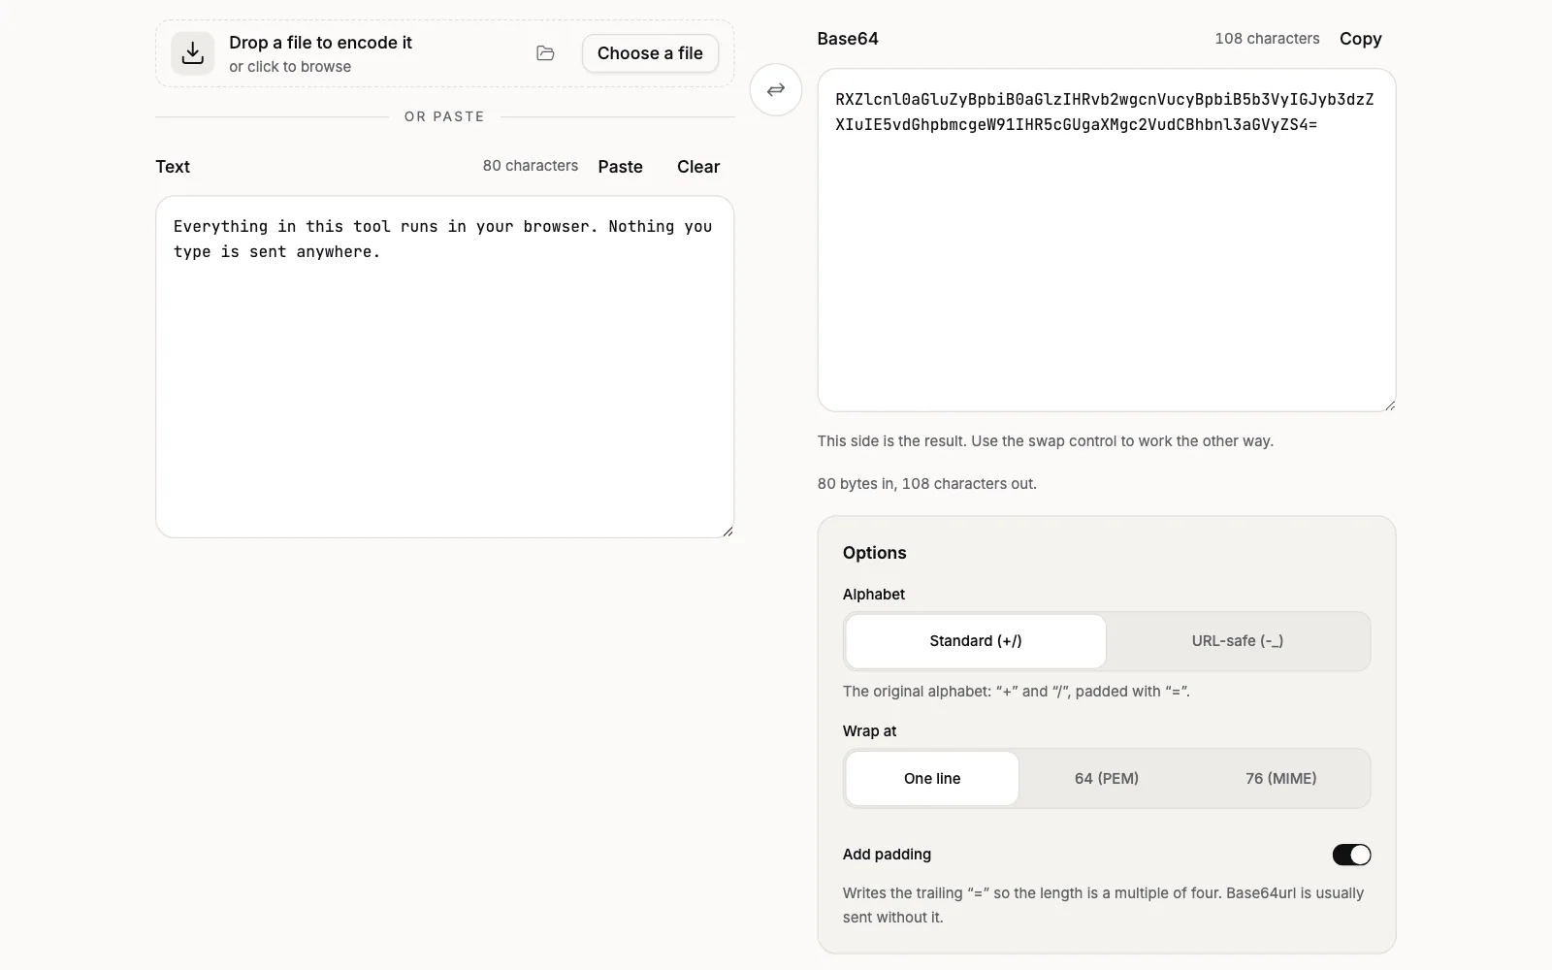Click the Base64 area resize handle

pos(1389,404)
